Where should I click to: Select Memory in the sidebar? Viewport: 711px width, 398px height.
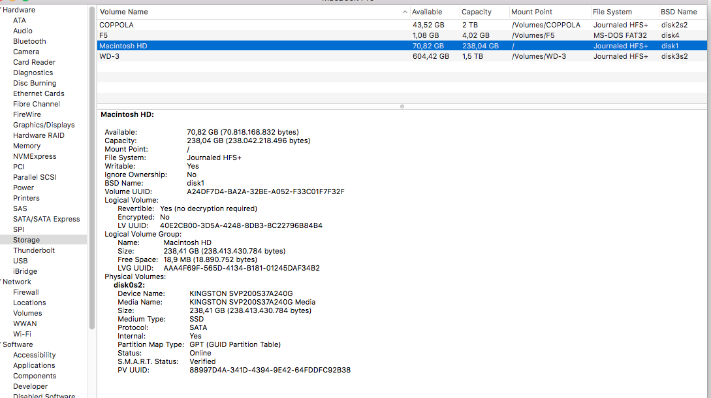coord(27,146)
